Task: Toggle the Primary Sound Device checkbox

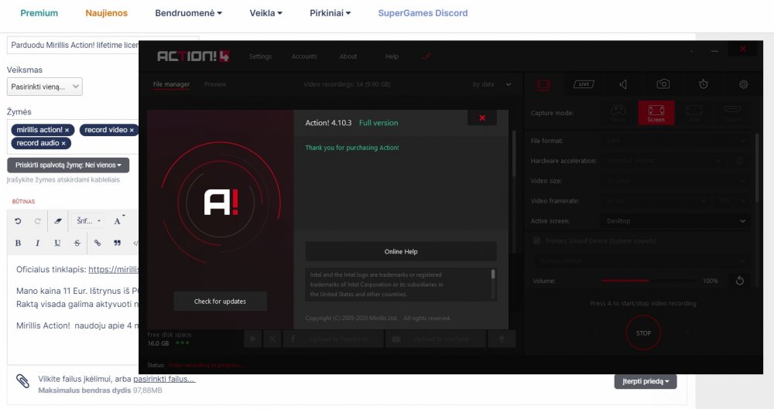Action: [536, 240]
